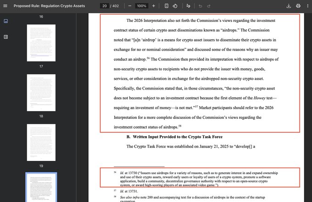Click footnote 56 text beginning 'Id. at 13730'
The image size is (312, 202).
[x=199, y=179]
